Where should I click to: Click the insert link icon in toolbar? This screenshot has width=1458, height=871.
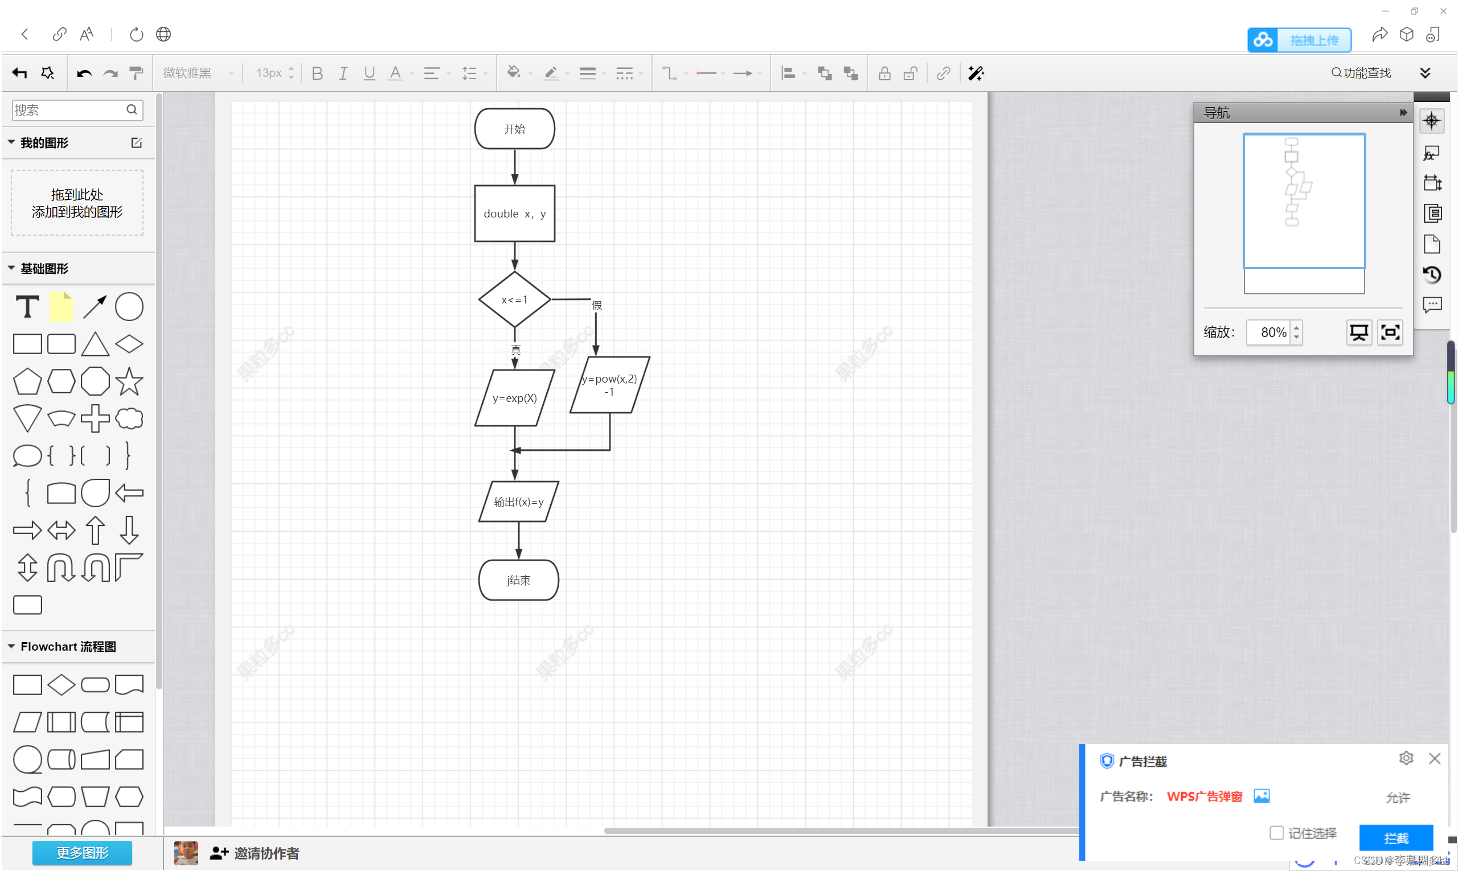pyautogui.click(x=944, y=73)
